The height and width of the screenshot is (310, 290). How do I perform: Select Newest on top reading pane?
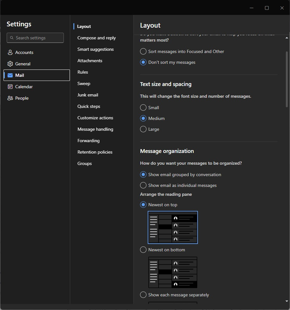pos(143,205)
